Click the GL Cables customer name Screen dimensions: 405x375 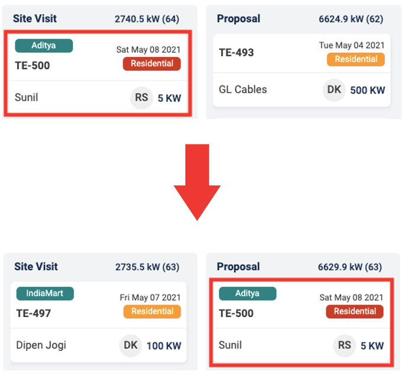tap(243, 90)
